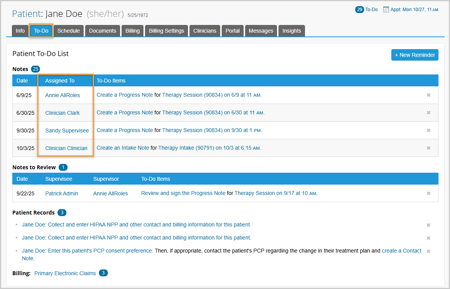Select the Schedule tab
Screen dimensions: 450x289
69,31
